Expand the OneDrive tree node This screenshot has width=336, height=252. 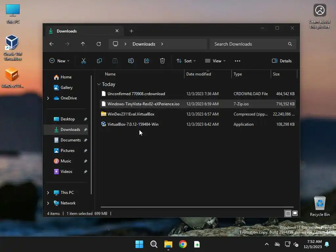tap(48, 98)
